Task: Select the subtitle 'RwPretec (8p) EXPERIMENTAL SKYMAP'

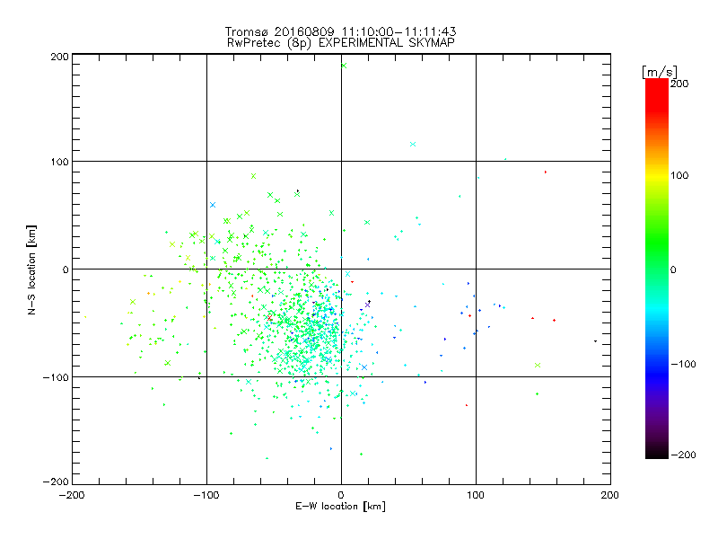Action: point(340,42)
